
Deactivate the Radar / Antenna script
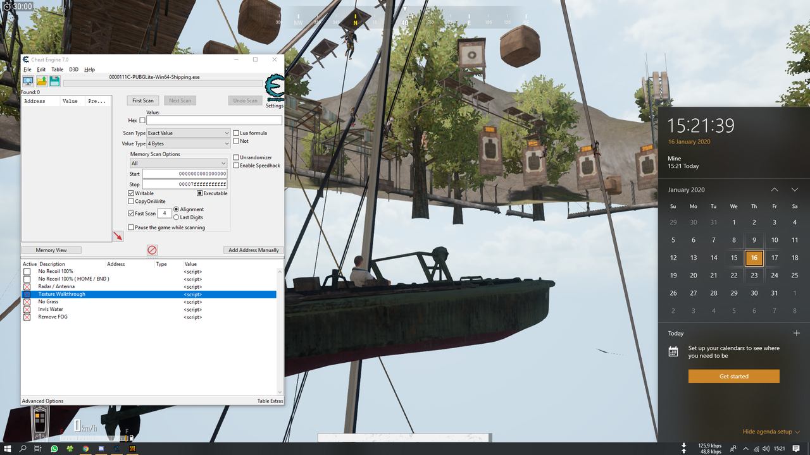27,287
